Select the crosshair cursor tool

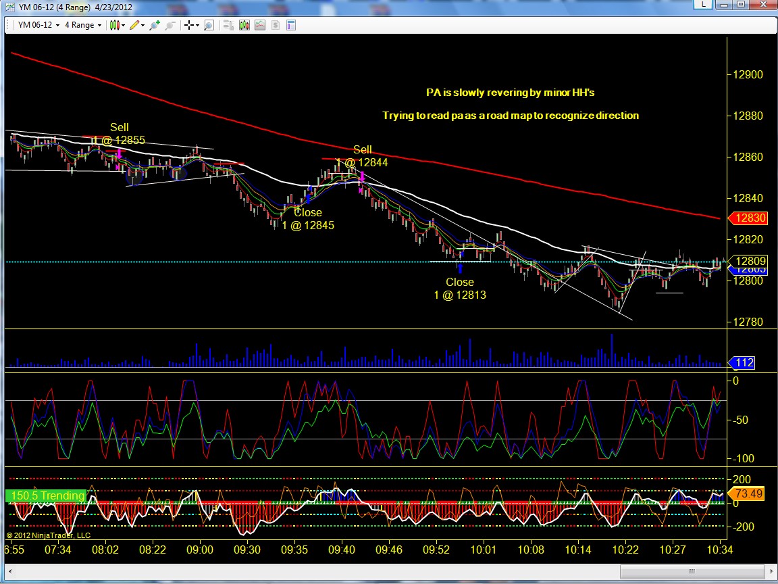(188, 25)
